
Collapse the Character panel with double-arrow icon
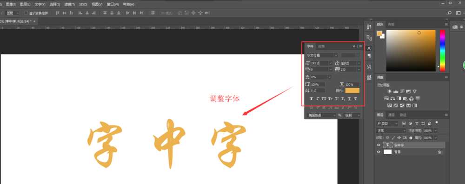point(354,47)
